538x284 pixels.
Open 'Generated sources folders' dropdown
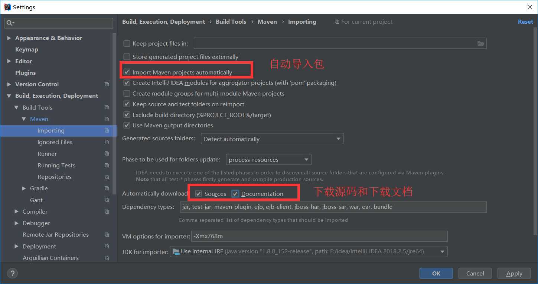272,139
